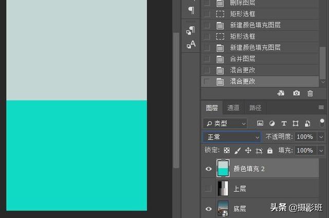Open the Paragraph panel icon
This screenshot has width=329, height=218.
pyautogui.click(x=191, y=10)
